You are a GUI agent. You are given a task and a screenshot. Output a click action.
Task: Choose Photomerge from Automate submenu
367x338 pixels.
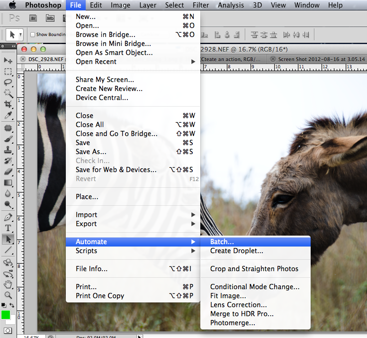[256, 323]
